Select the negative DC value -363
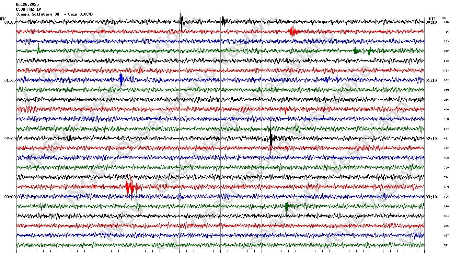 [x=445, y=71]
